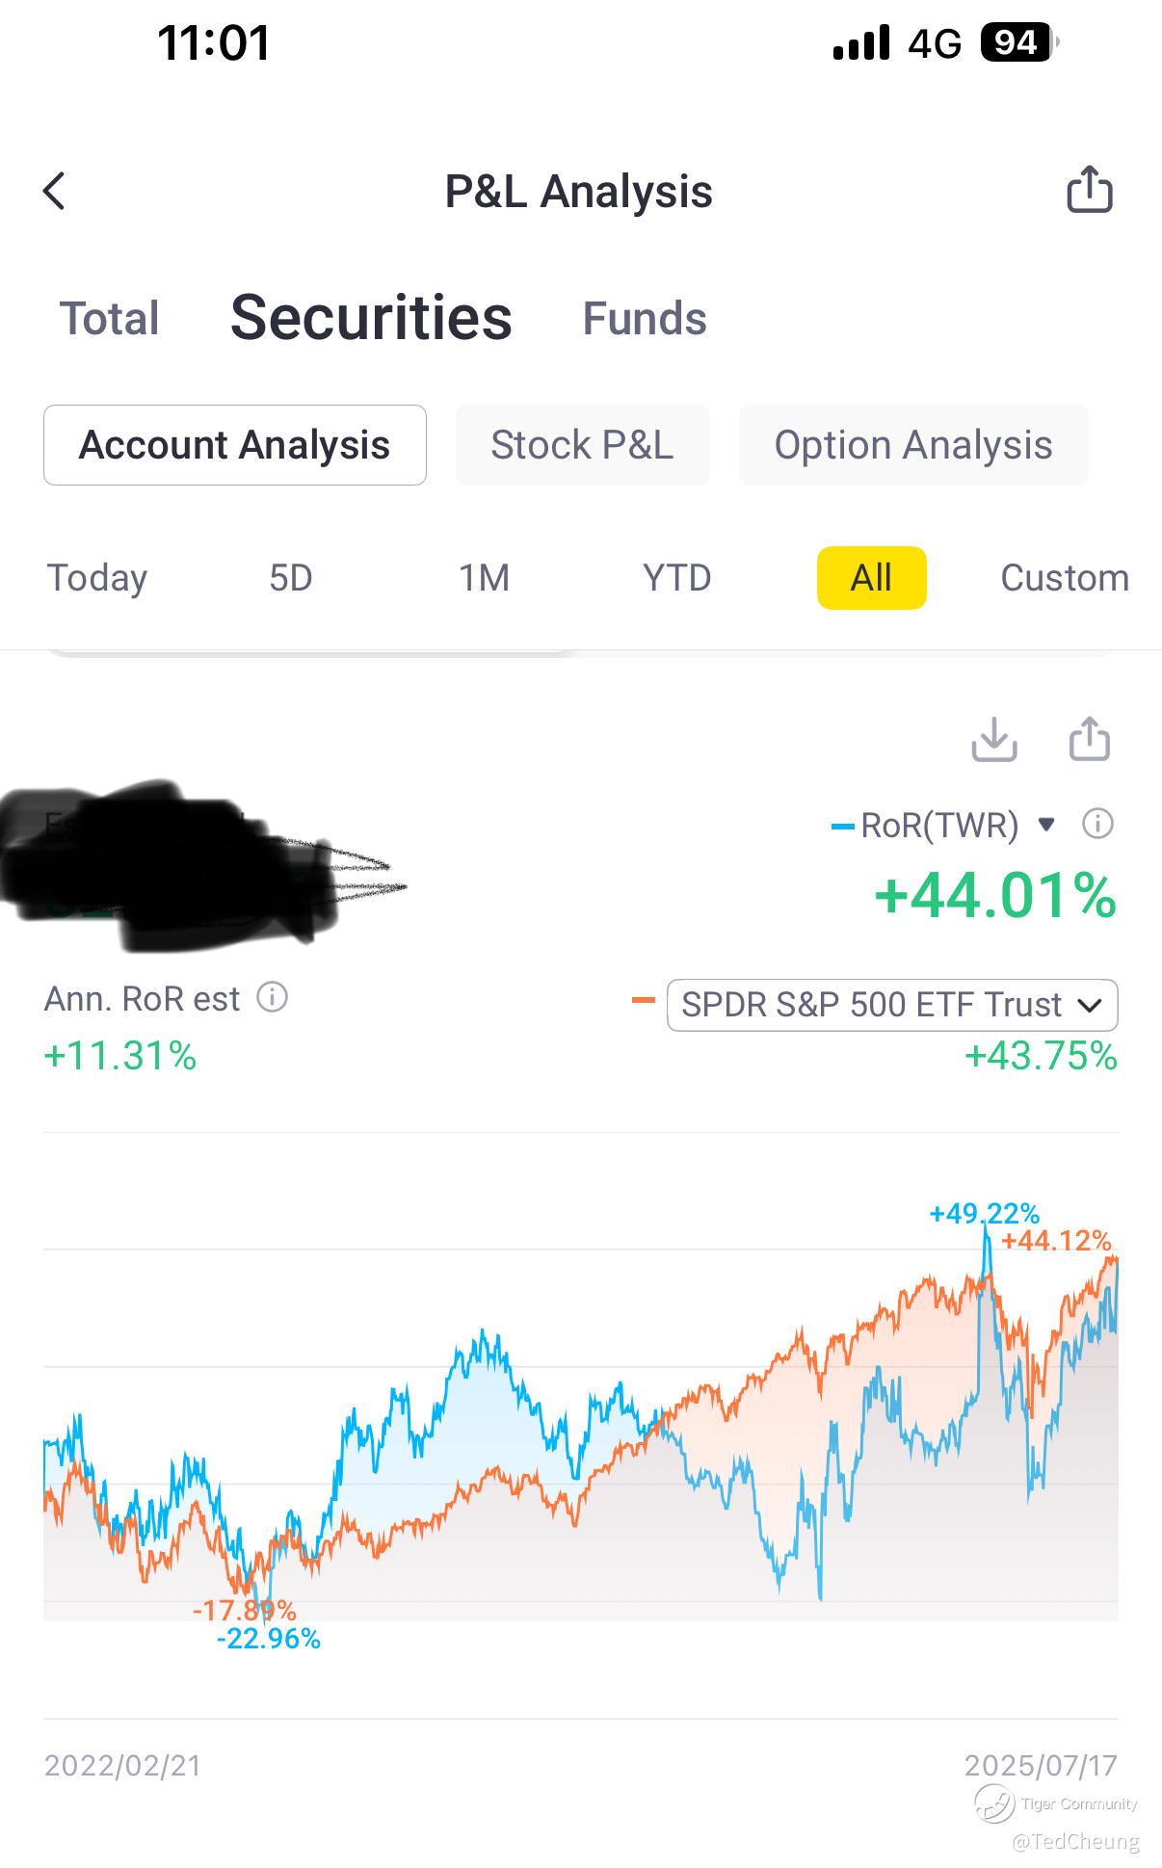Open the Stock P&L view
The image size is (1162, 1868).
click(x=582, y=445)
